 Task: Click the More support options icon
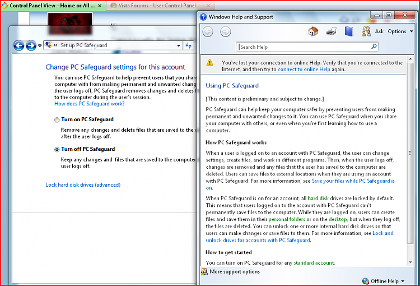204,271
